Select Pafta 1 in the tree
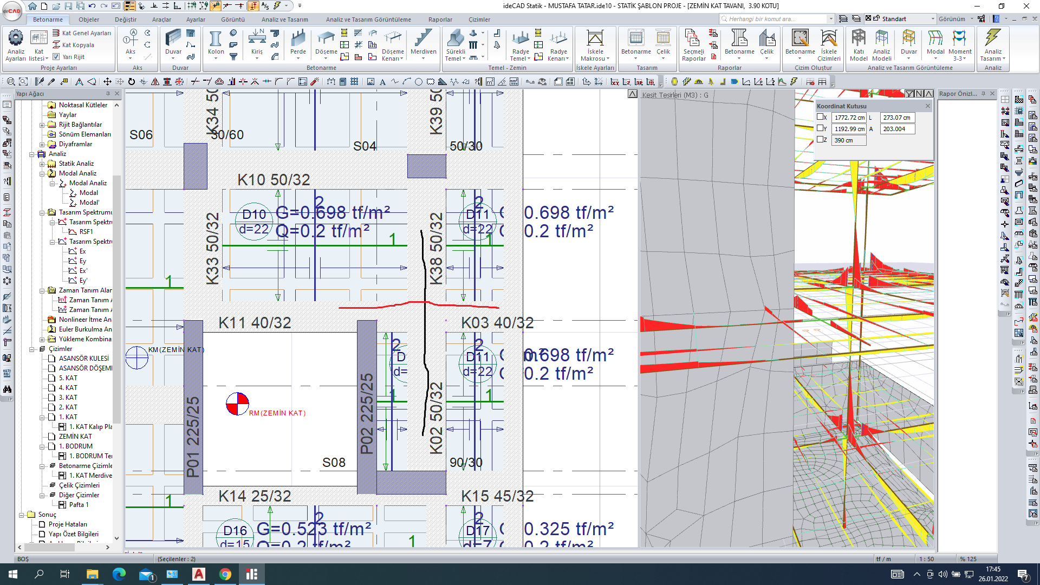Image resolution: width=1040 pixels, height=585 pixels. pyautogui.click(x=79, y=505)
